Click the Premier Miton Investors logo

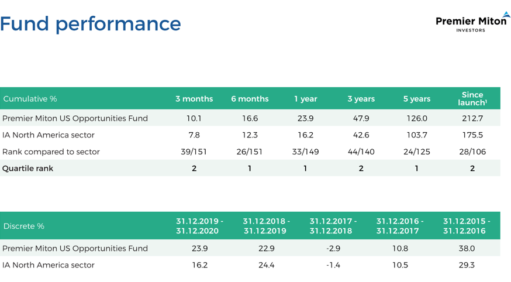(472, 22)
